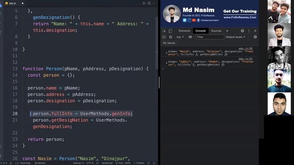294x165 pixels.
Task: Click Prettier in the status bar
Action: click(x=139, y=163)
